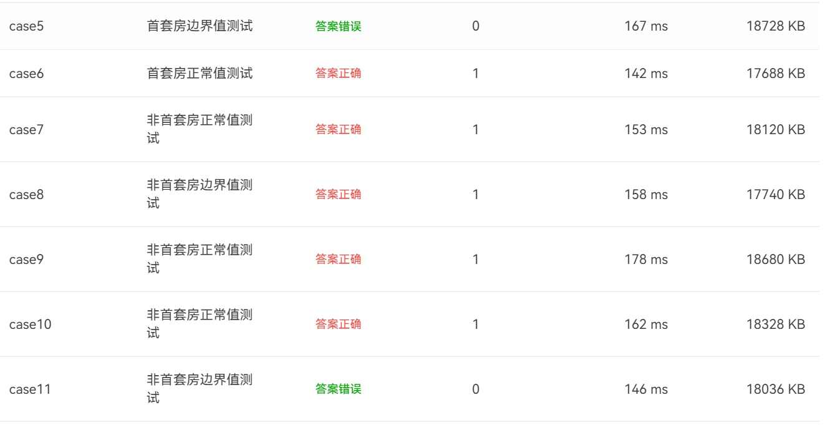830x425 pixels.
Task: Click the 167 ms runtime cell
Action: [646, 26]
